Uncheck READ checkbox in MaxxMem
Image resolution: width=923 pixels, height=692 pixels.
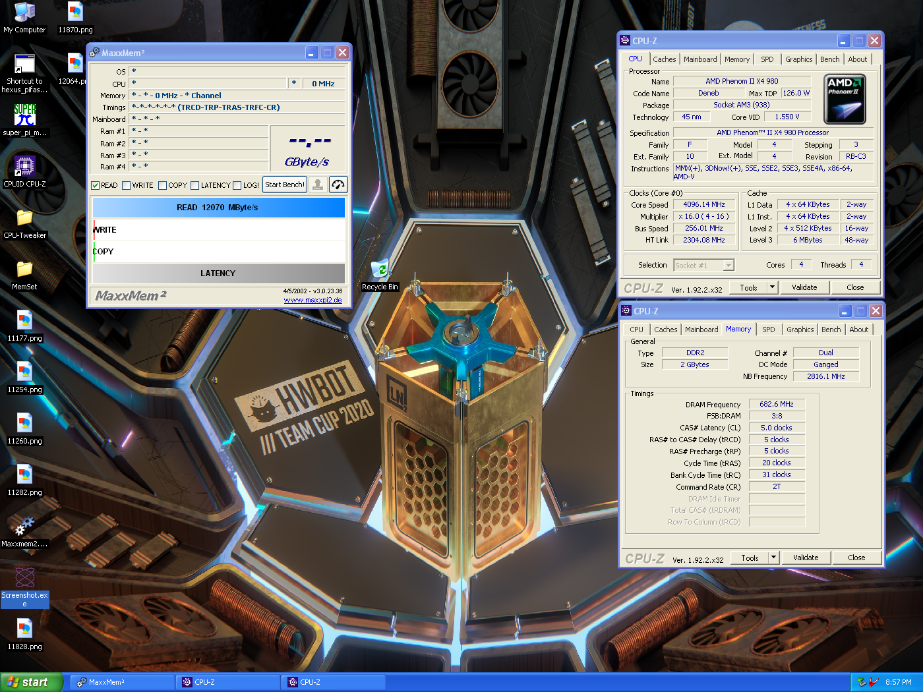point(95,185)
